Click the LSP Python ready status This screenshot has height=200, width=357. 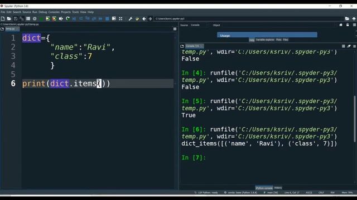pos(206,193)
